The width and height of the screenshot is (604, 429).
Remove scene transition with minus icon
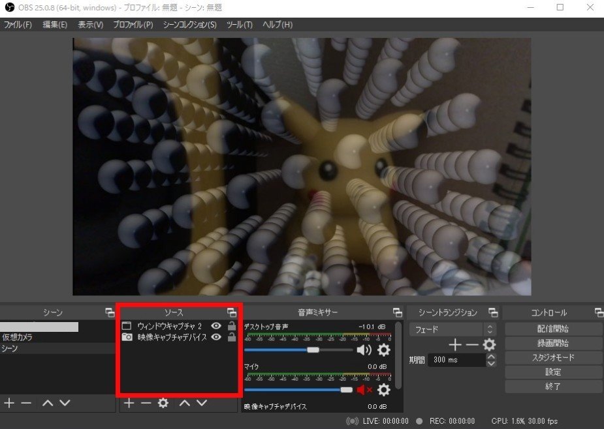[472, 344]
